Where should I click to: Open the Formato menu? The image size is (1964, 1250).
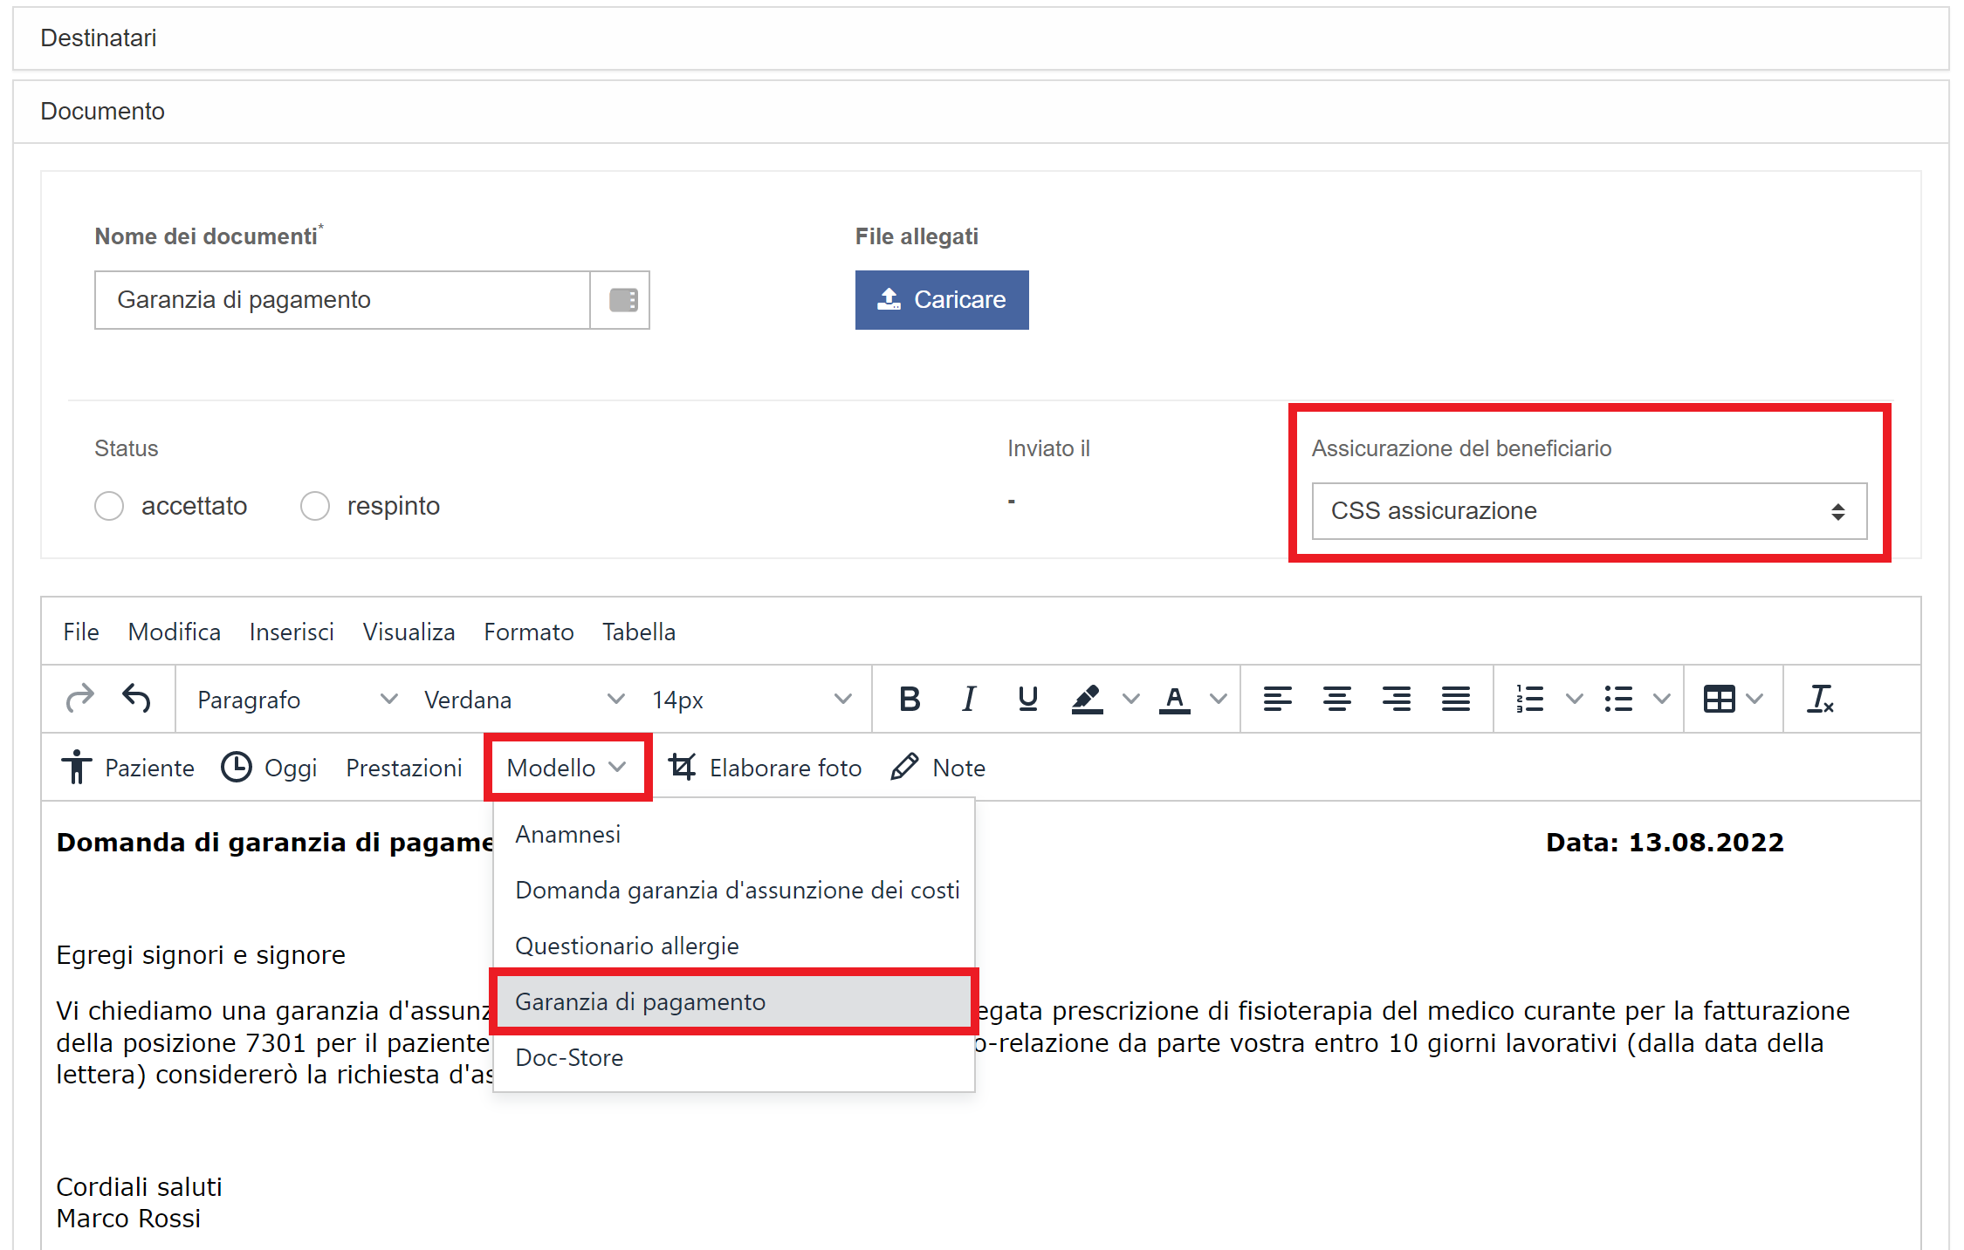click(x=528, y=632)
